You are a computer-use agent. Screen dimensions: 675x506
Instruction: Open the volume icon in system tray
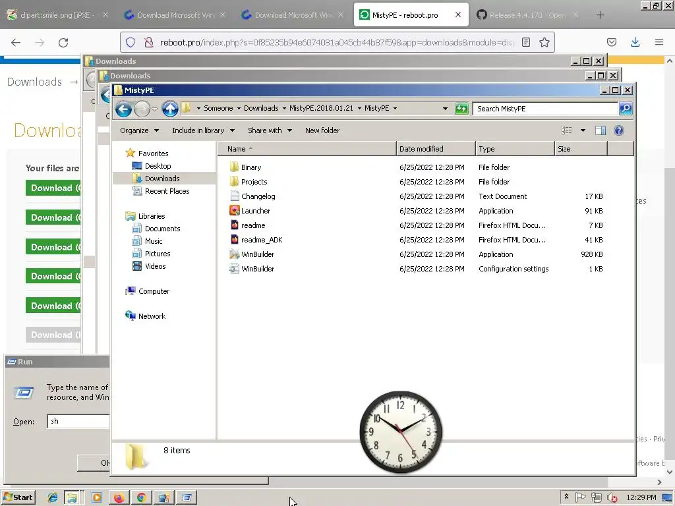[x=612, y=498]
